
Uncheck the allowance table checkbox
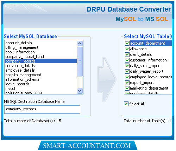point(127,49)
